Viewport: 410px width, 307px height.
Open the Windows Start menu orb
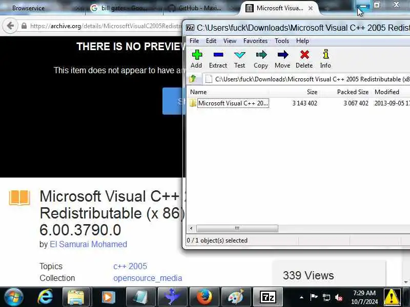[14, 297]
